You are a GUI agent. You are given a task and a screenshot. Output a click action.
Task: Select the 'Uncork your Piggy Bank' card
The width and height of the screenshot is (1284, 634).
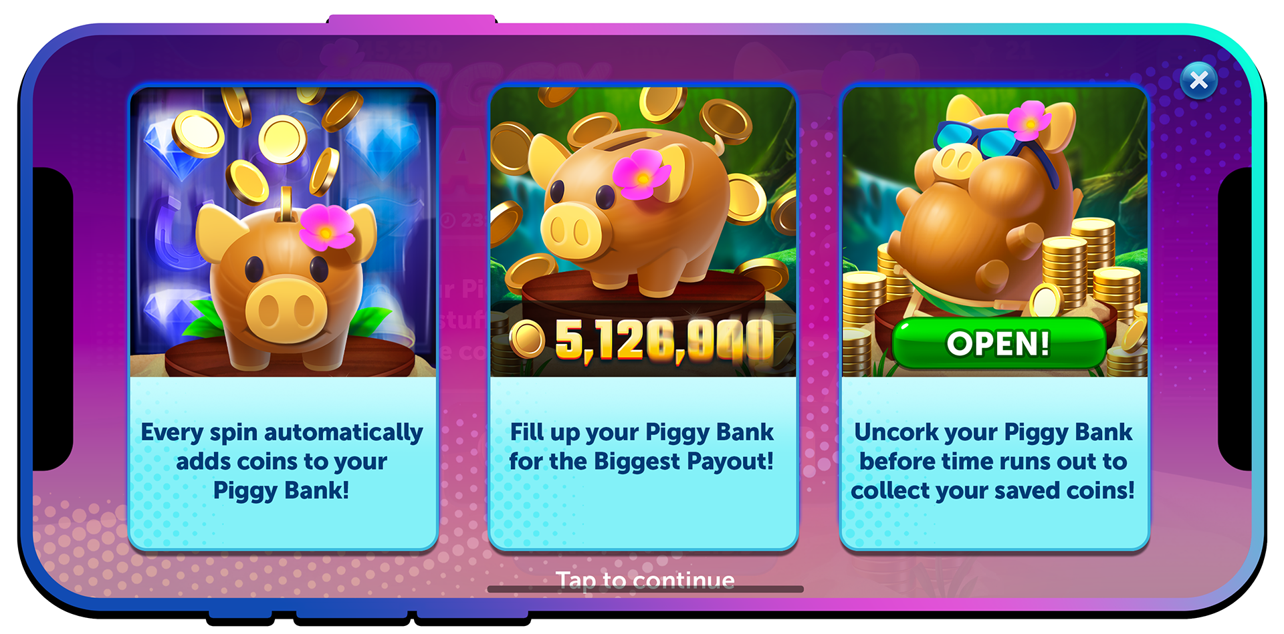[x=994, y=317]
